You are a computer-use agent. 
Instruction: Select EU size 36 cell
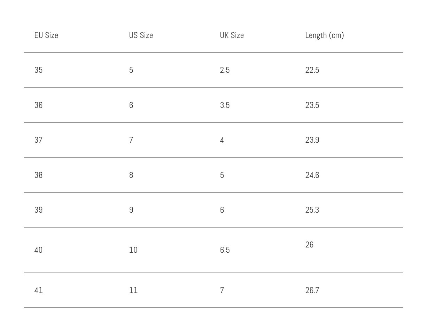(x=38, y=105)
